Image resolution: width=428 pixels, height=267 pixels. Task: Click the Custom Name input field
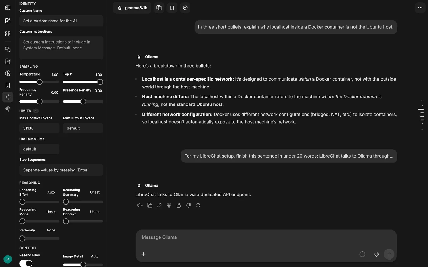click(x=61, y=21)
